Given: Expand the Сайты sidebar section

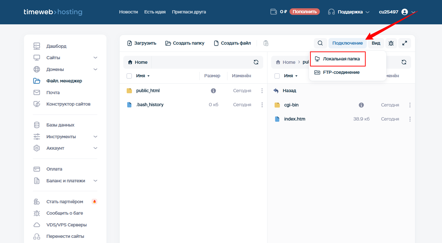Looking at the screenshot, I should pos(95,58).
